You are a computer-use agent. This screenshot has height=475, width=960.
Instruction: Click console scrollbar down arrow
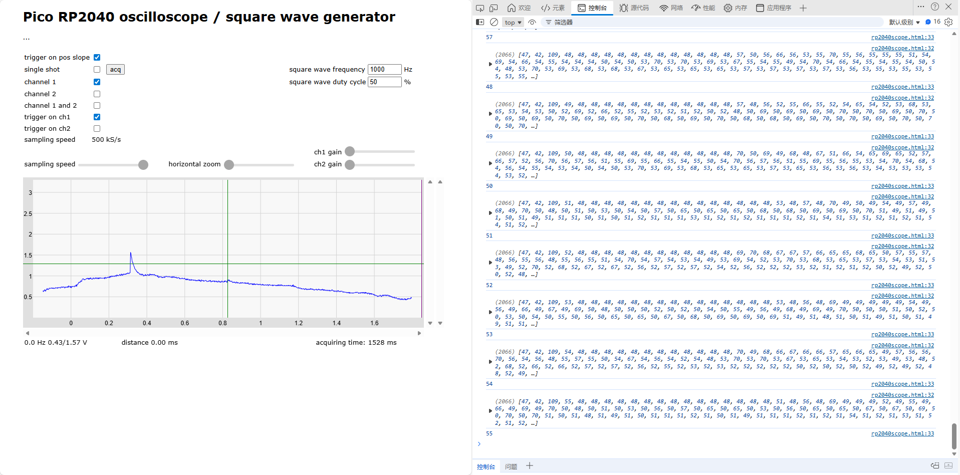pyautogui.click(x=954, y=454)
